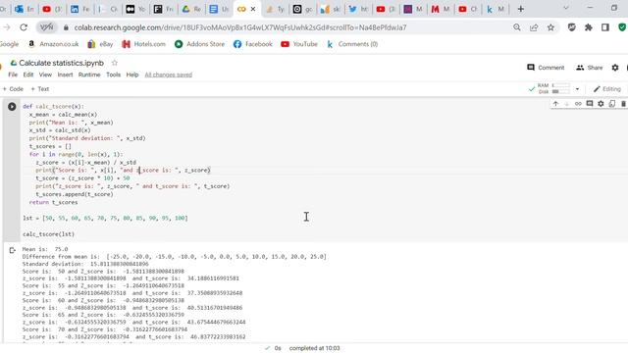Click 'calc_tscore(lst)' call line
Image resolution: width=628 pixels, height=353 pixels.
48,234
